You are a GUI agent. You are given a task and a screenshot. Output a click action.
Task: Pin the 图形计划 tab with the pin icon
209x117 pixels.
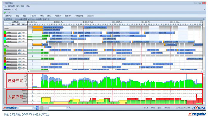(x=13, y=10)
